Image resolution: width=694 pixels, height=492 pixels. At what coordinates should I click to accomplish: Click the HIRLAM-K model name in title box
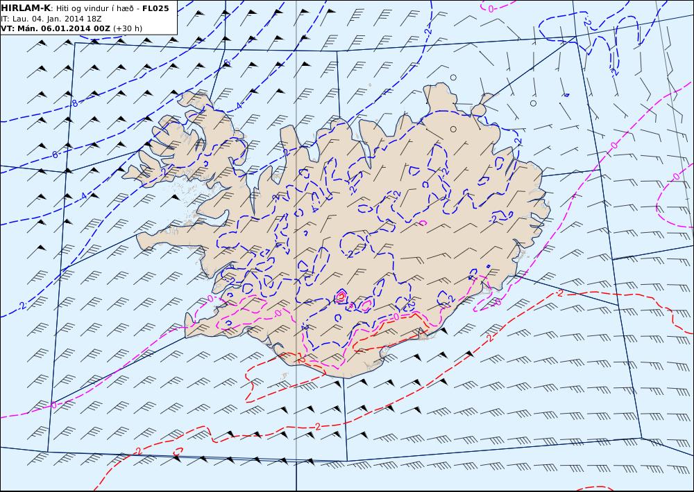click(26, 8)
